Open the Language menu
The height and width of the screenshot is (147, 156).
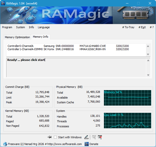[44, 27]
